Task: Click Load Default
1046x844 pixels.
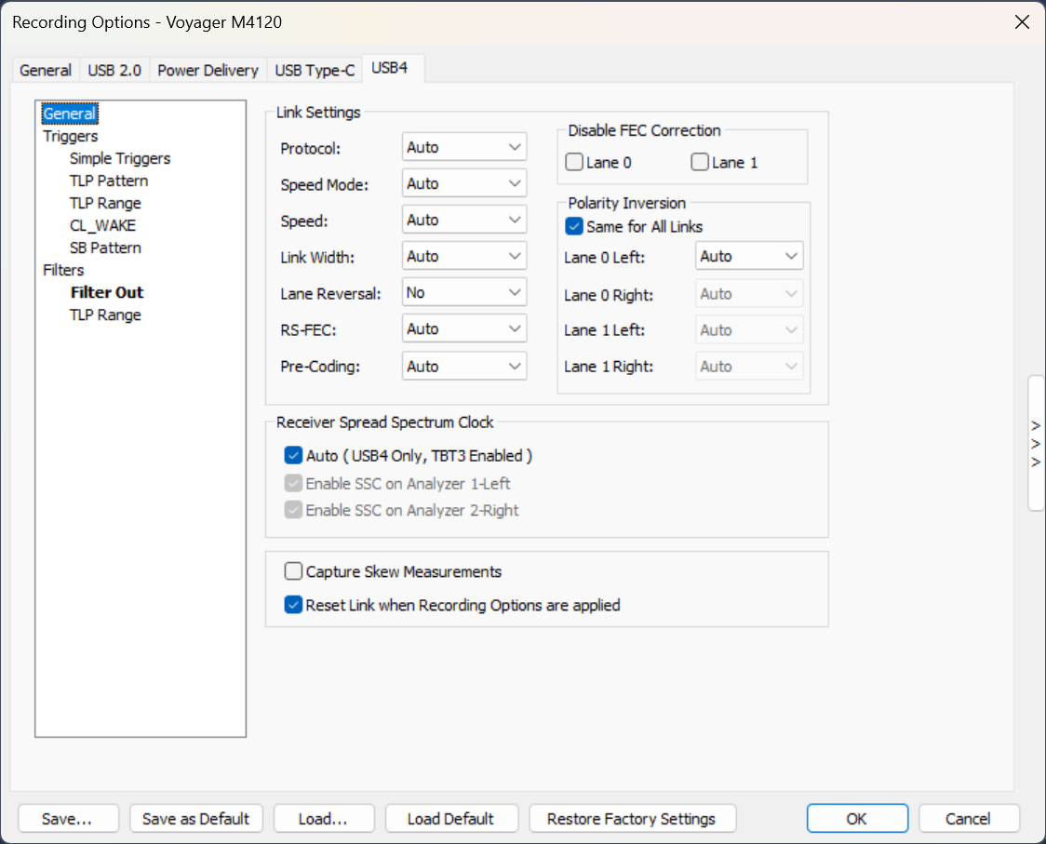Action: (451, 819)
